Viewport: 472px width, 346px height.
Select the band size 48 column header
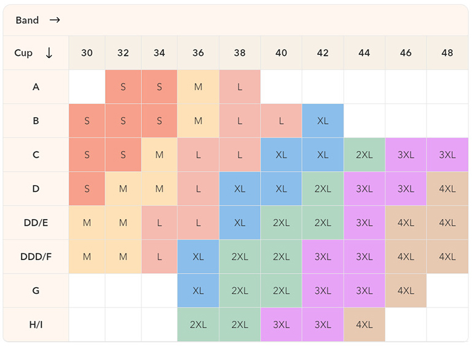click(x=447, y=53)
